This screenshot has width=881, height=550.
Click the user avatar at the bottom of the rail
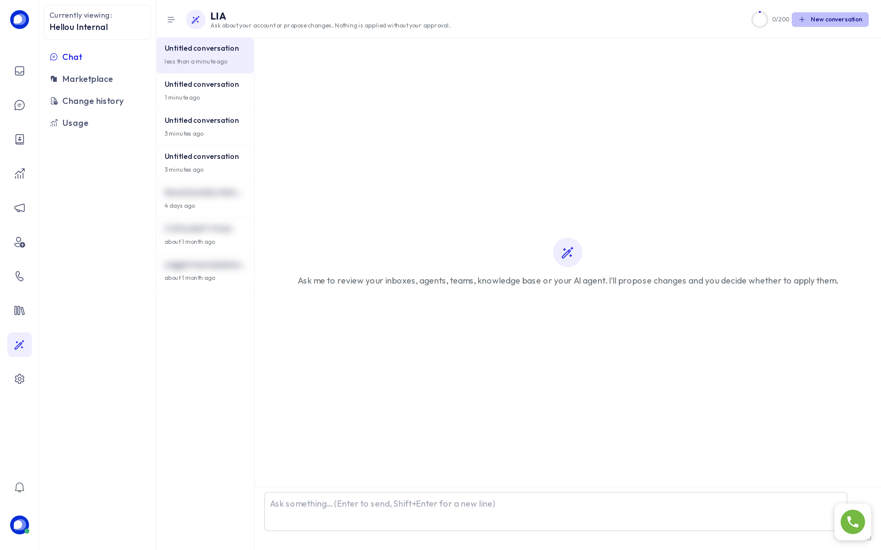pyautogui.click(x=19, y=525)
